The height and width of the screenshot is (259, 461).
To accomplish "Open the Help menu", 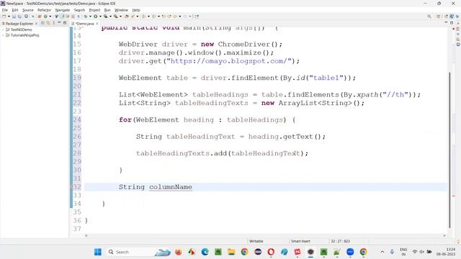I will [x=136, y=10].
